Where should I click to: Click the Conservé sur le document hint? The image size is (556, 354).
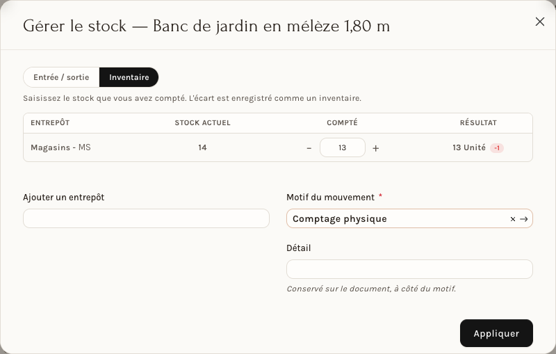[x=371, y=289]
